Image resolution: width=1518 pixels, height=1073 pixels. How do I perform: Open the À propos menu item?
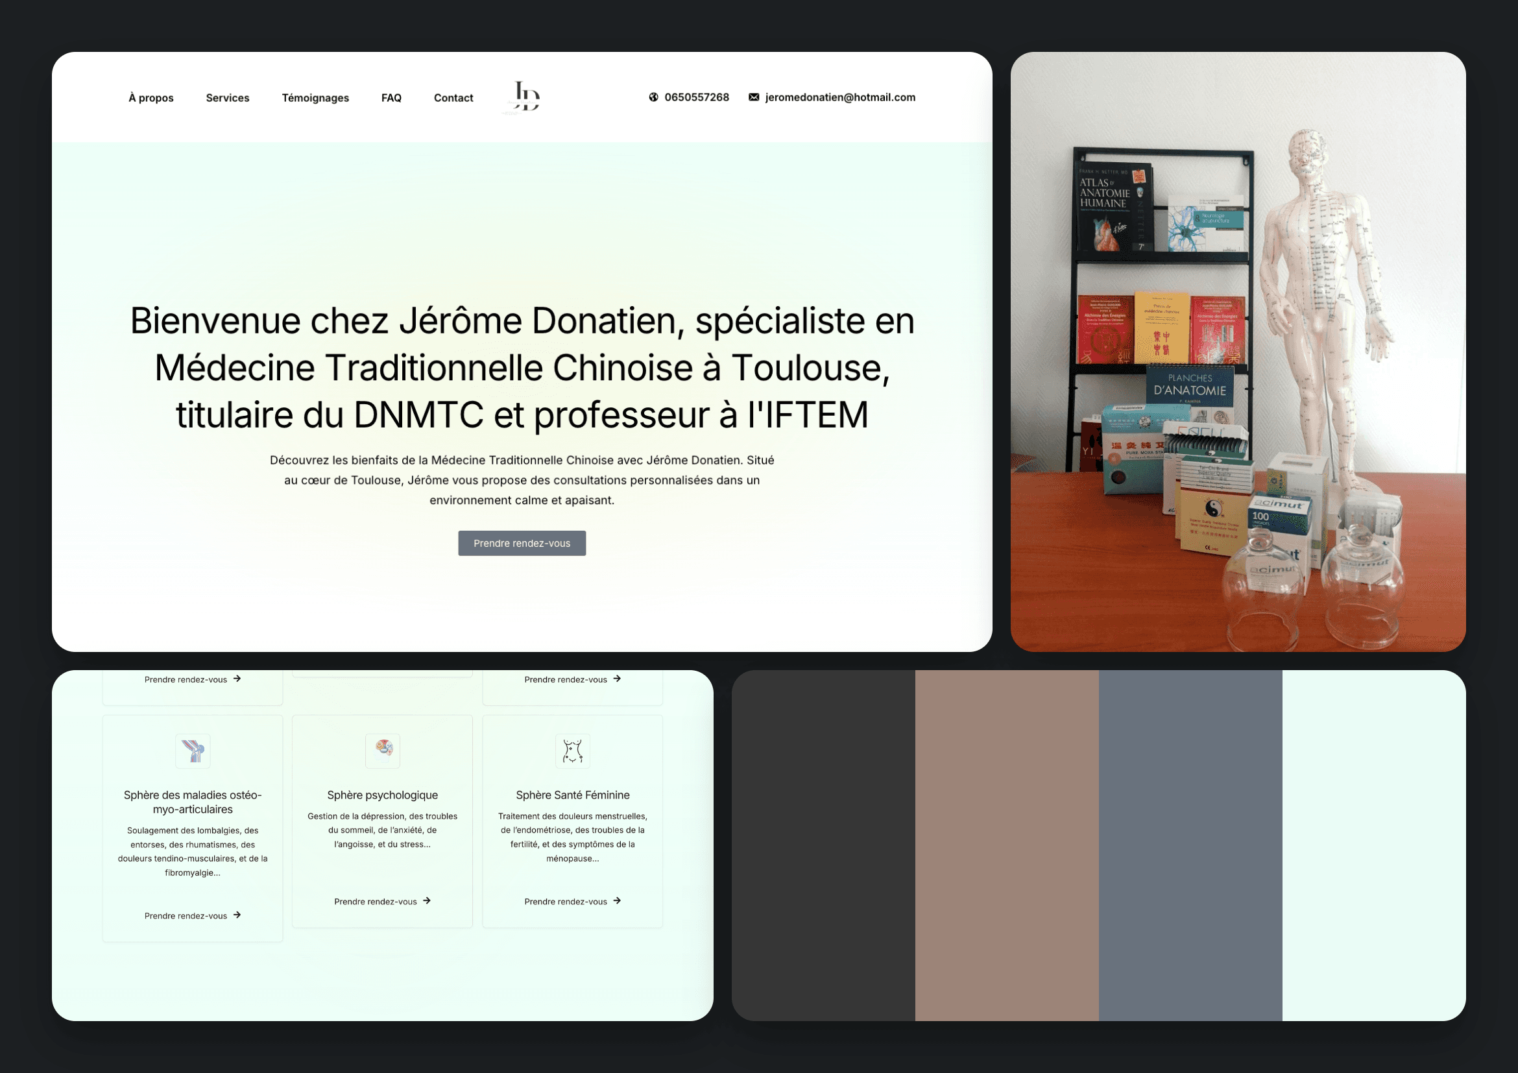pyautogui.click(x=151, y=98)
